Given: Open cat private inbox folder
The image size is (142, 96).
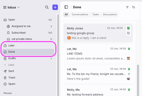Looking at the screenshot, I should [x=22, y=39].
